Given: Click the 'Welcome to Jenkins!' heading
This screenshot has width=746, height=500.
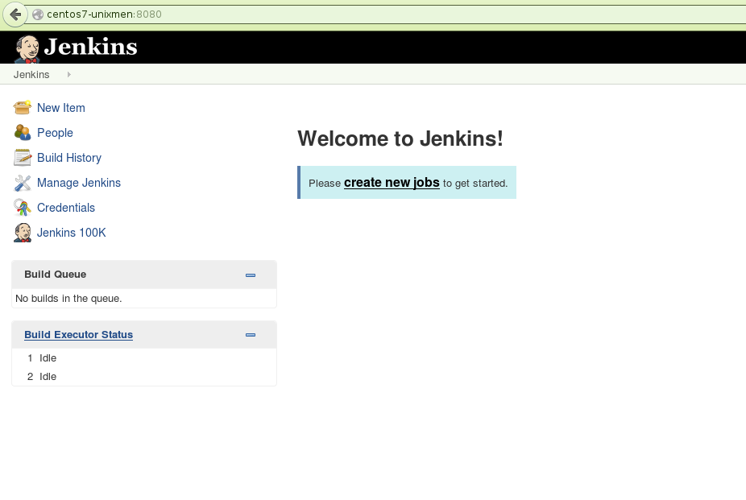Looking at the screenshot, I should [x=400, y=138].
